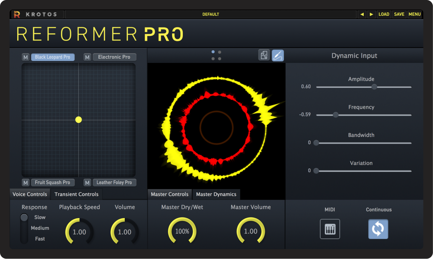
Task: Set Response to Slow
Action: pyautogui.click(x=40, y=217)
